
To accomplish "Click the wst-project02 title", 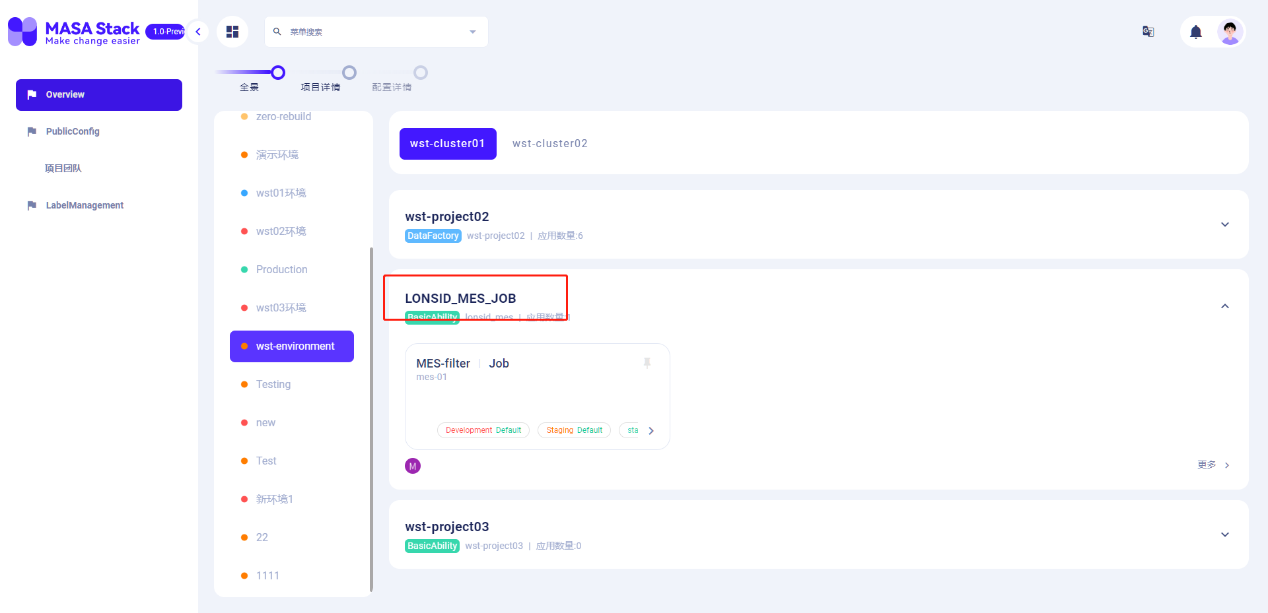I will [x=447, y=217].
